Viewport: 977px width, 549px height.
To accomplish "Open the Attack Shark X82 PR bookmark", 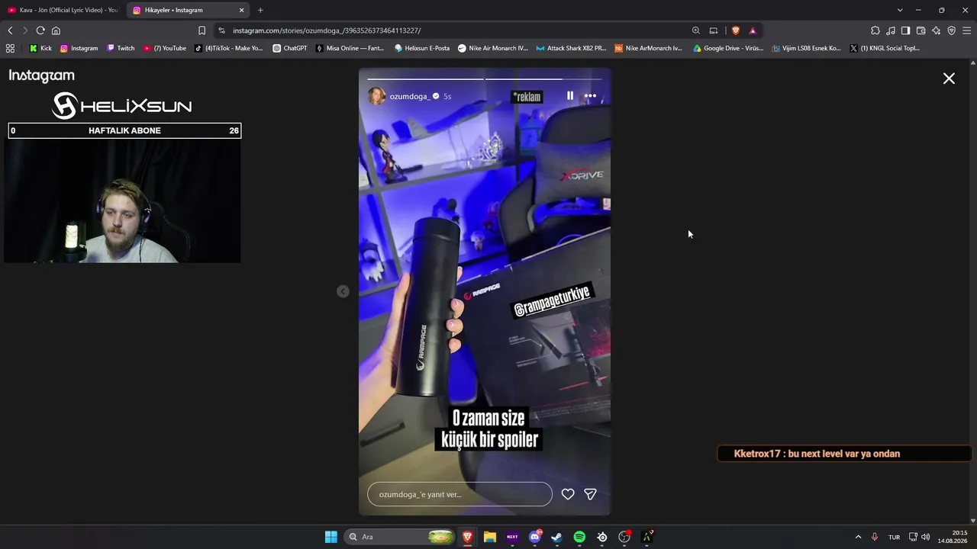I will (571, 48).
